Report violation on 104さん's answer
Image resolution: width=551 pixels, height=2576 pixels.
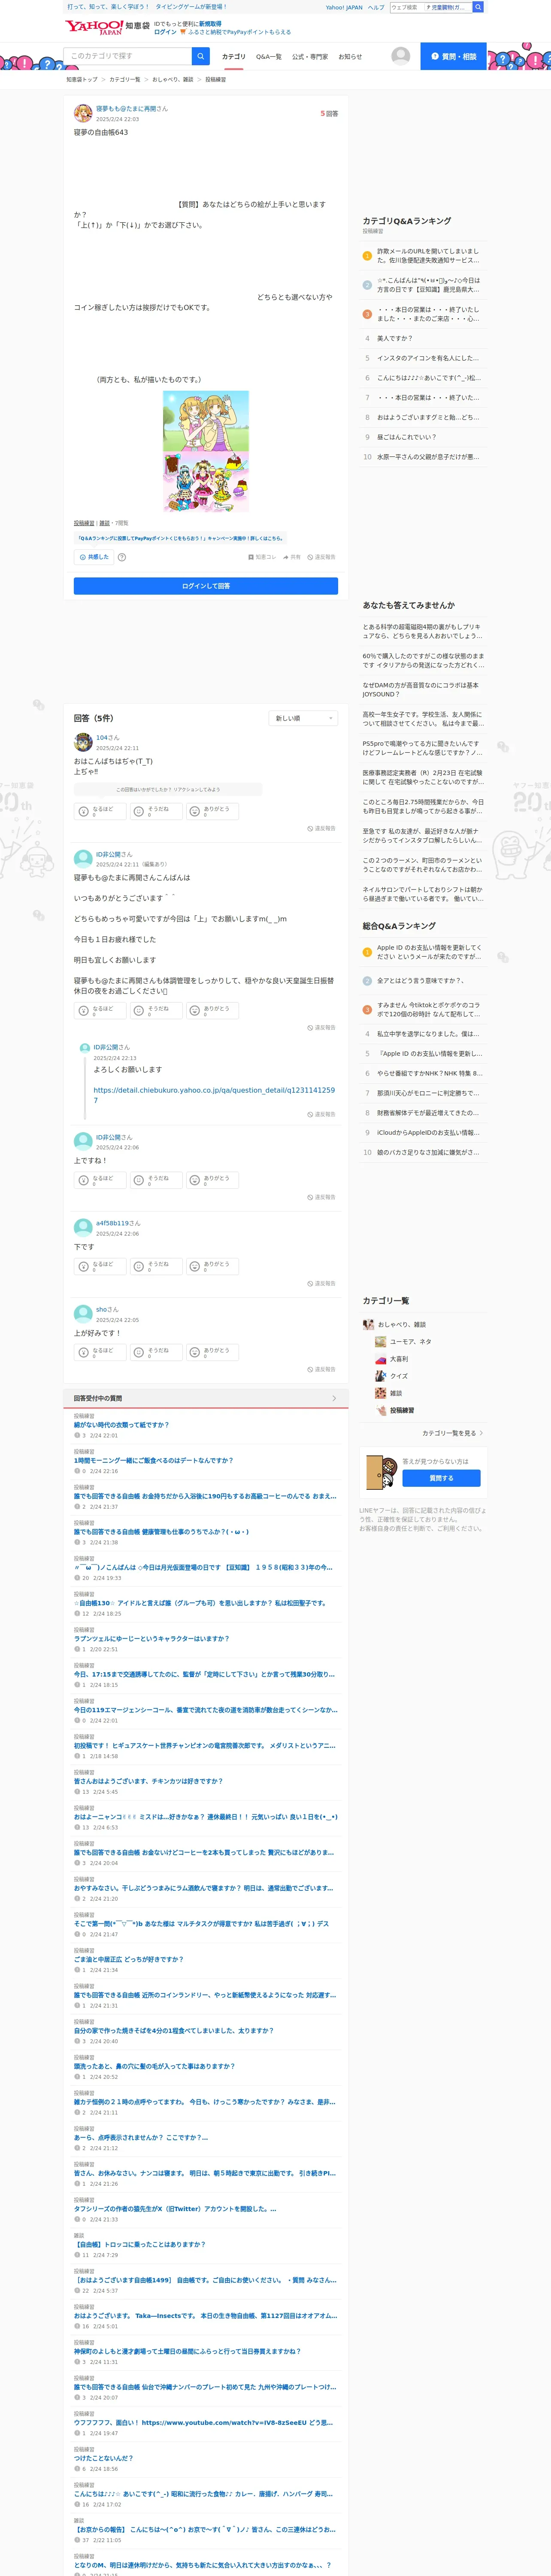[x=322, y=828]
